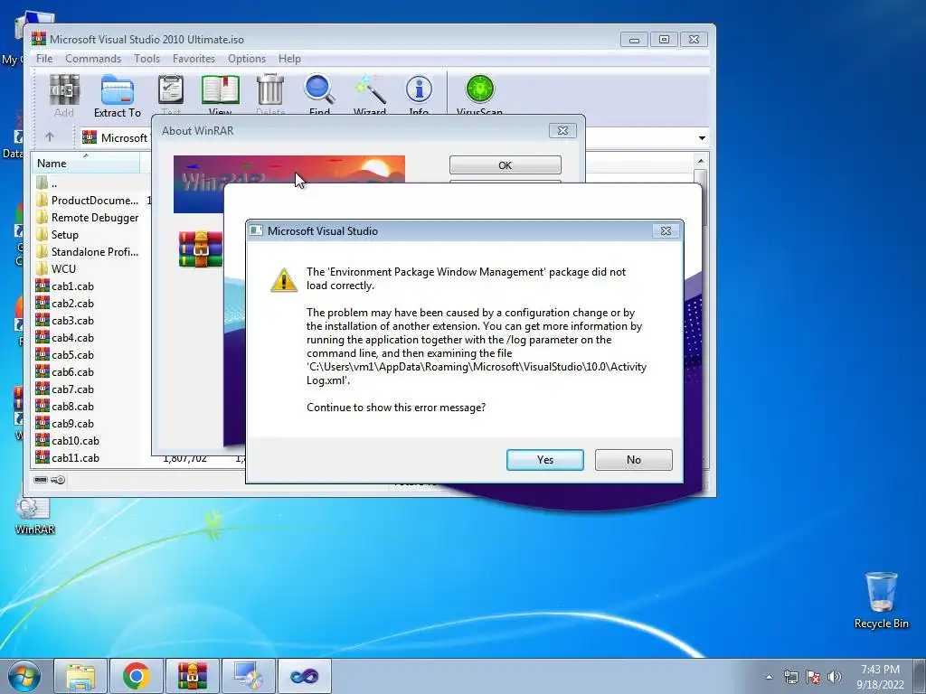Click the volume speaker tray icon
The image size is (926, 694).
835,677
